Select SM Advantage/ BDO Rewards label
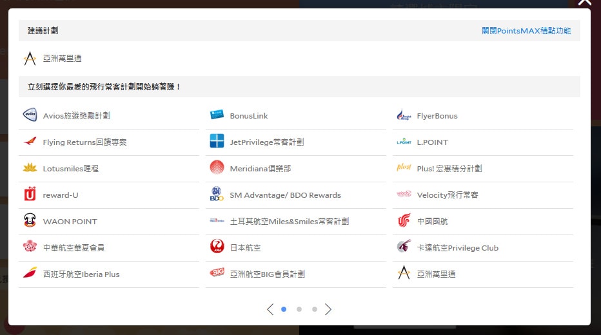 286,195
